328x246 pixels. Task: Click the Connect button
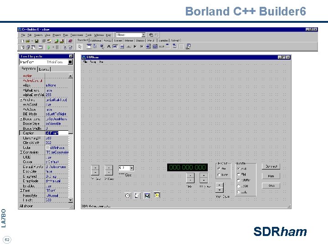pyautogui.click(x=271, y=167)
